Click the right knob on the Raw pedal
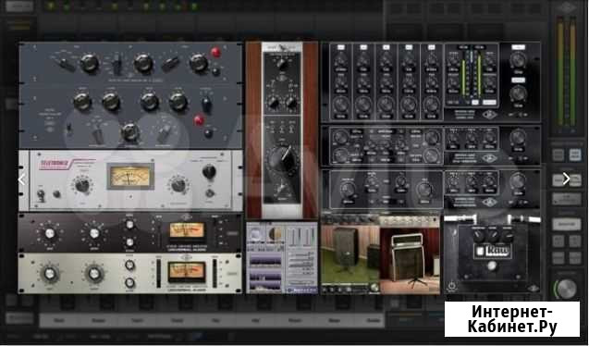Viewport: 589px width, 346px height. [508, 236]
